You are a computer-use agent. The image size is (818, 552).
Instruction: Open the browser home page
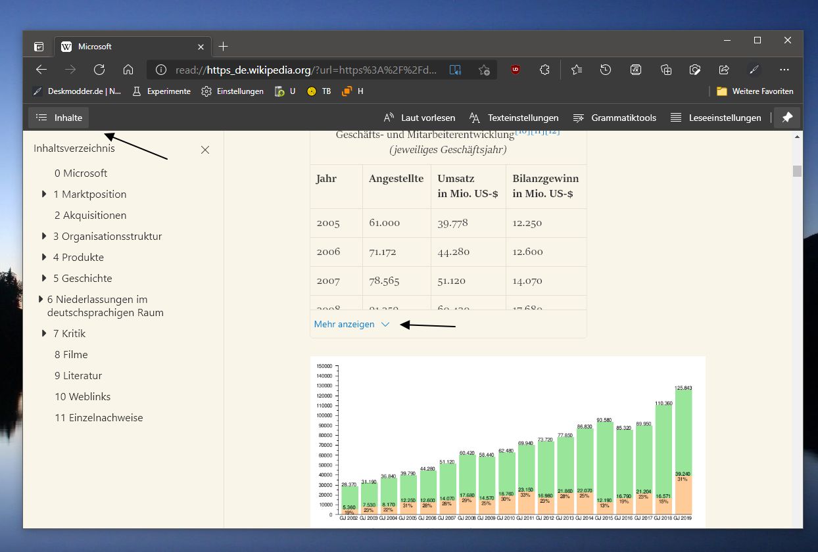pyautogui.click(x=128, y=70)
